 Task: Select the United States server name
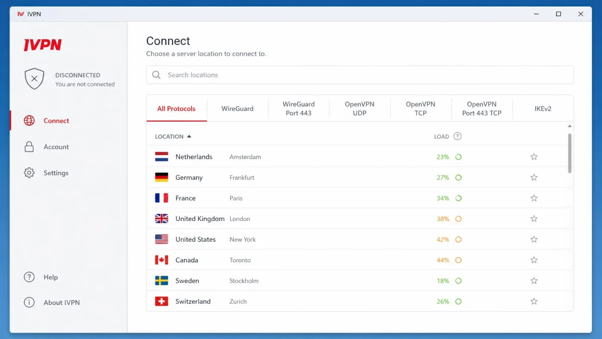(x=196, y=239)
